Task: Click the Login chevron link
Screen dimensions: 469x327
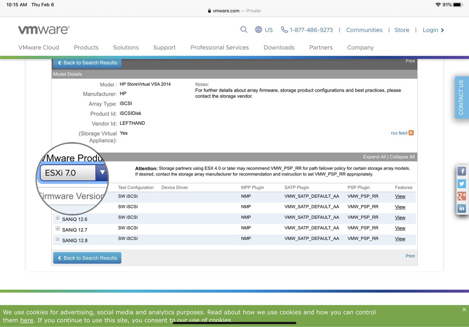Action: pyautogui.click(x=433, y=30)
